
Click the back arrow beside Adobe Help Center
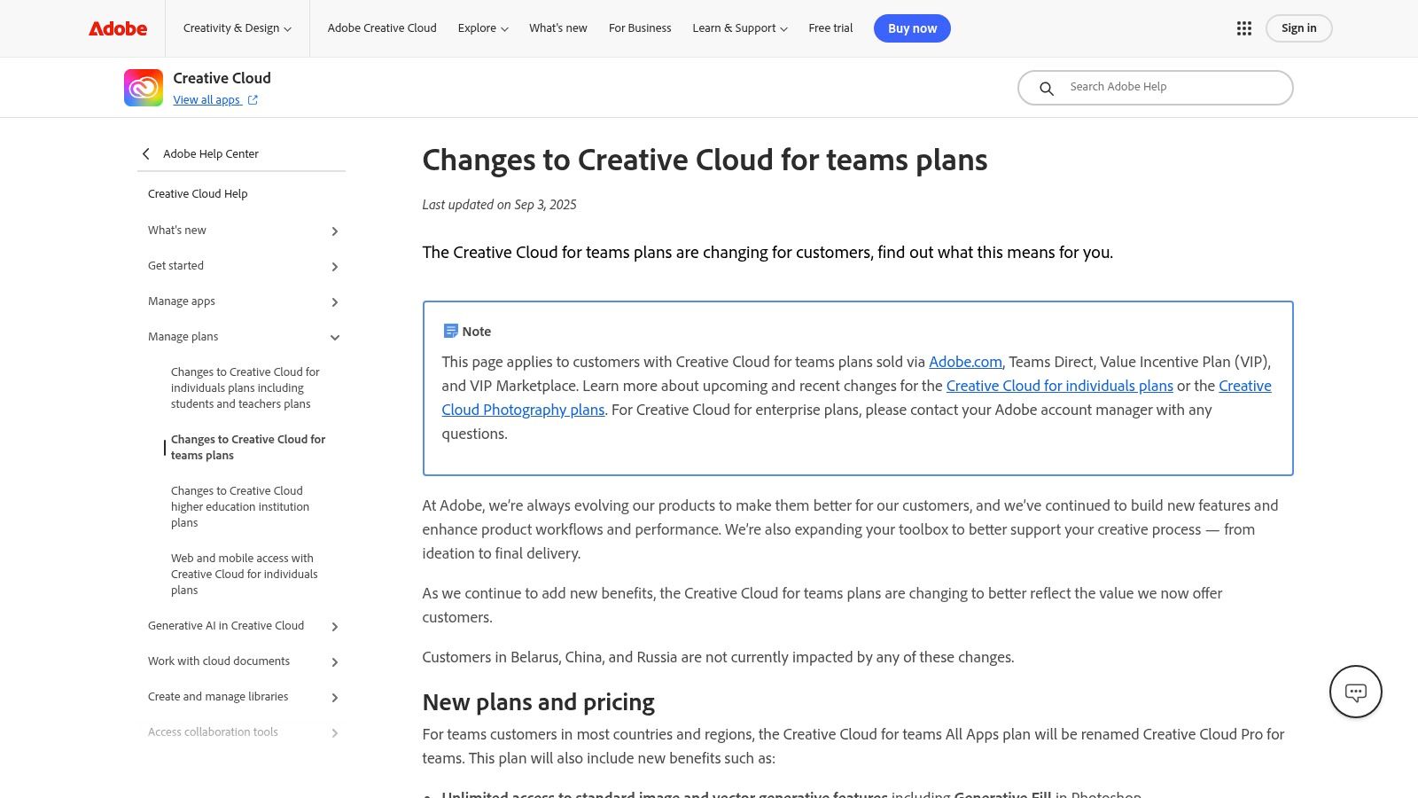(146, 153)
